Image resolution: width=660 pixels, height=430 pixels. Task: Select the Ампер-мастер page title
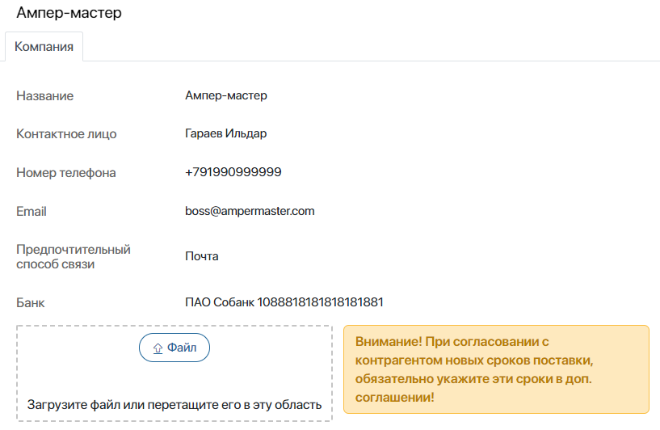[69, 12]
